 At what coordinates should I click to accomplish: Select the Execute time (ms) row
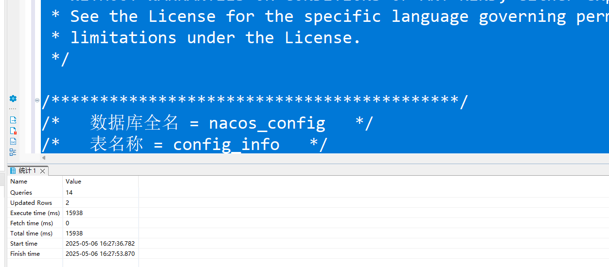[73, 213]
